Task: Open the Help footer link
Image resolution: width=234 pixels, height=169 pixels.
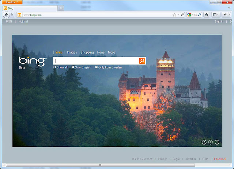Action: point(205,159)
